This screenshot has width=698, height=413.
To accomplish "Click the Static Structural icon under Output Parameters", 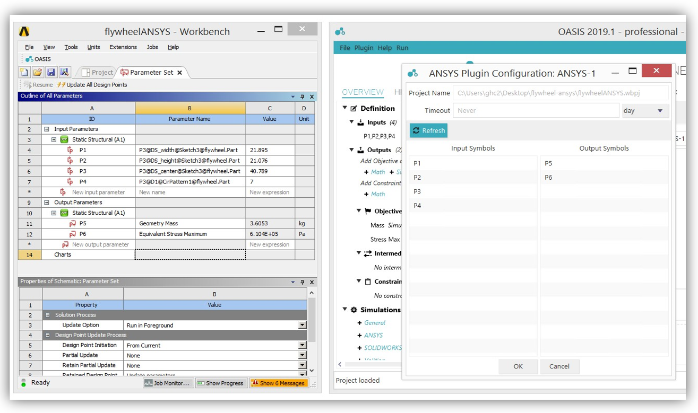I will coord(64,213).
